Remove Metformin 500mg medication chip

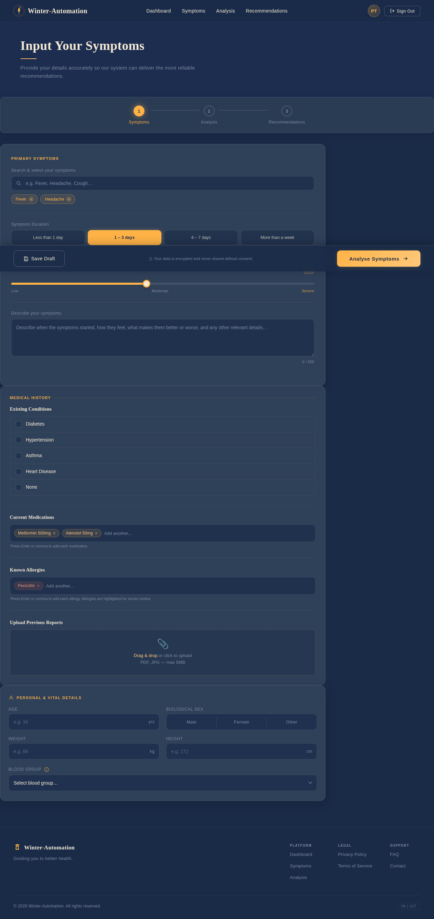tap(54, 533)
